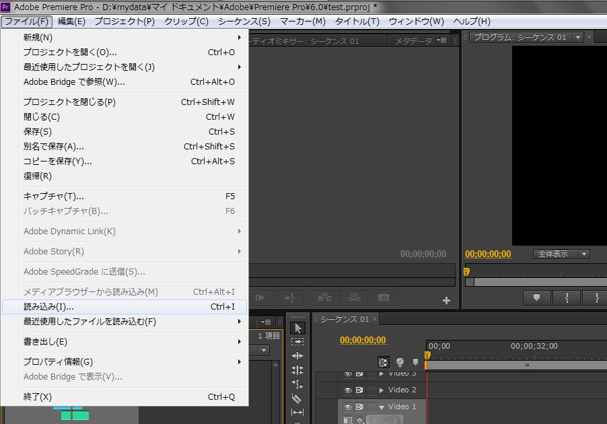This screenshot has width=607, height=424.
Task: Click Video 1 show keyframes icon
Action: 360,420
